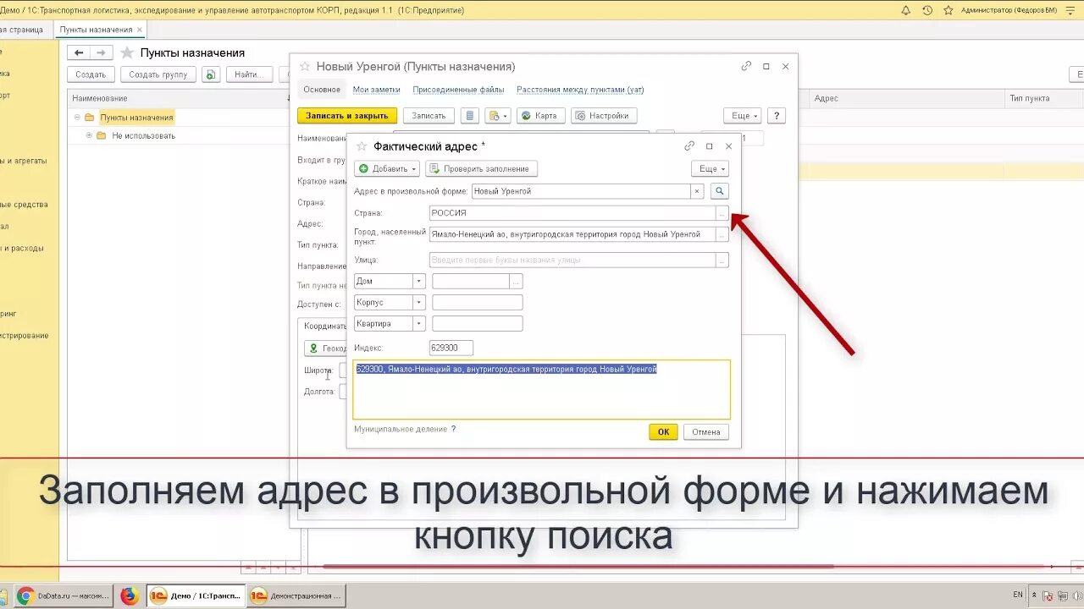Open the Муниципальное деление link
The image size is (1084, 609).
point(401,429)
